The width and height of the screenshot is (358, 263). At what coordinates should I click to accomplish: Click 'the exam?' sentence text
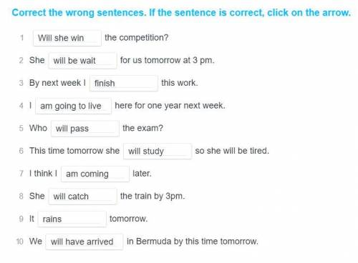coord(142,128)
